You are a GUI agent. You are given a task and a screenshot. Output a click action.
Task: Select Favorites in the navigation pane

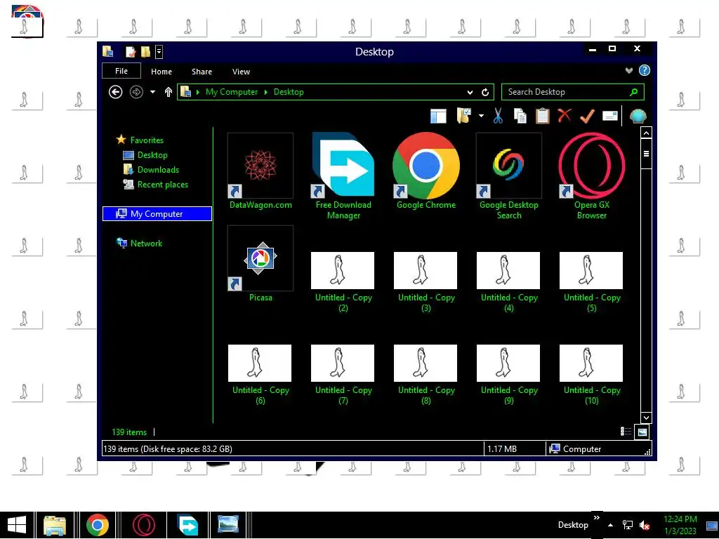147,140
